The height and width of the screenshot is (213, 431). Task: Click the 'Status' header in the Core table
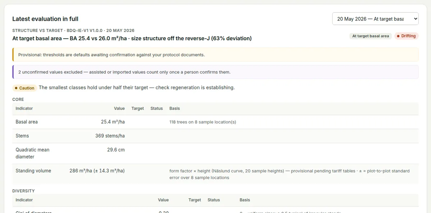pyautogui.click(x=157, y=108)
